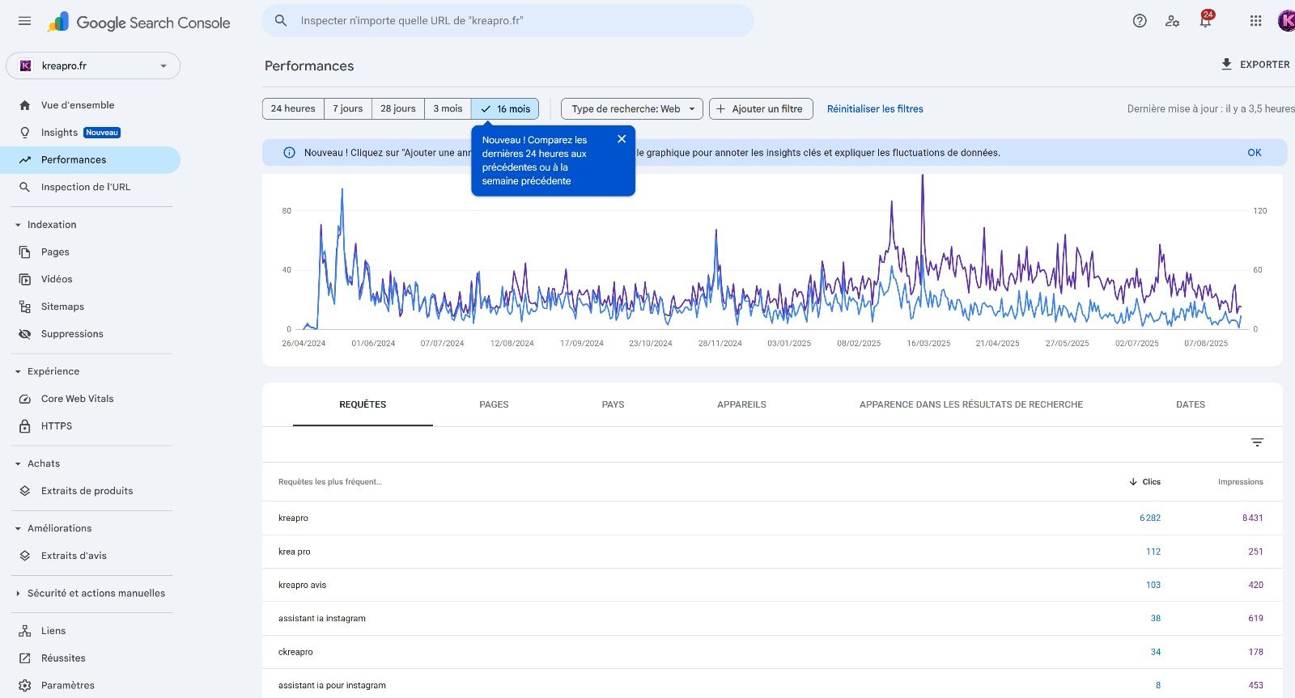
Task: Switch to the DATES tab
Action: pyautogui.click(x=1191, y=404)
